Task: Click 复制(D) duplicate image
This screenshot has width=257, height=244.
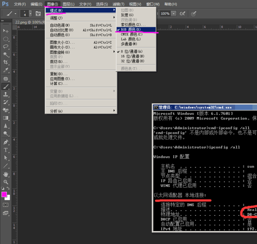Action: point(81,74)
